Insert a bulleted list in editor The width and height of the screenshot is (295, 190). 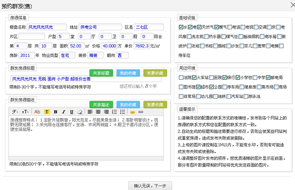coord(123,112)
